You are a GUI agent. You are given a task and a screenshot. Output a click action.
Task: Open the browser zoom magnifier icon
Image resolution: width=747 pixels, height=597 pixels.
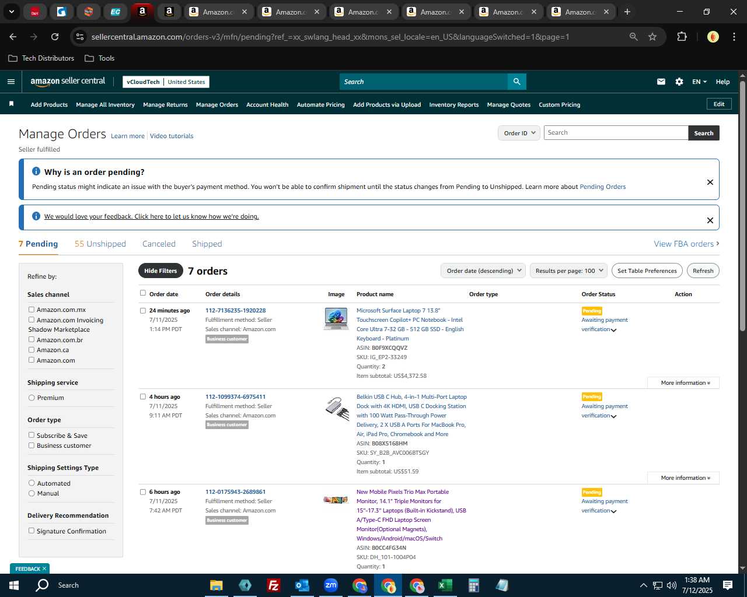tap(634, 37)
